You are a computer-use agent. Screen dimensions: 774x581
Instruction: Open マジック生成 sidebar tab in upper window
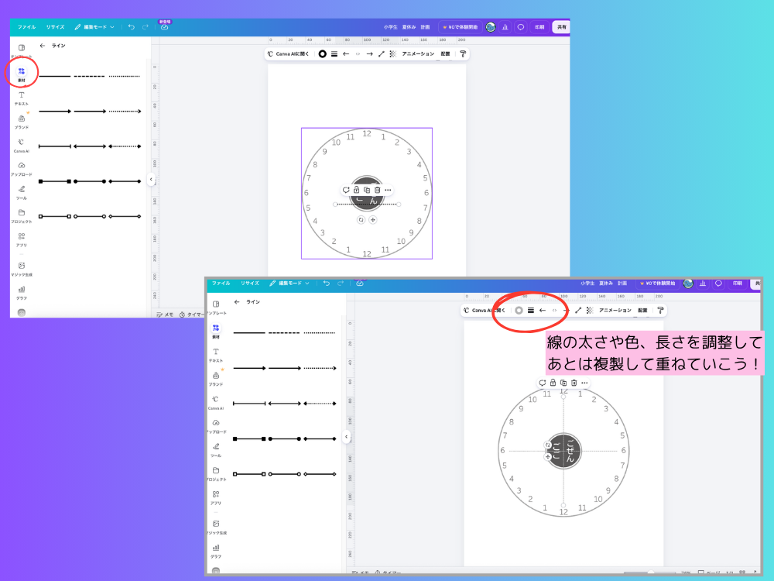point(21,269)
